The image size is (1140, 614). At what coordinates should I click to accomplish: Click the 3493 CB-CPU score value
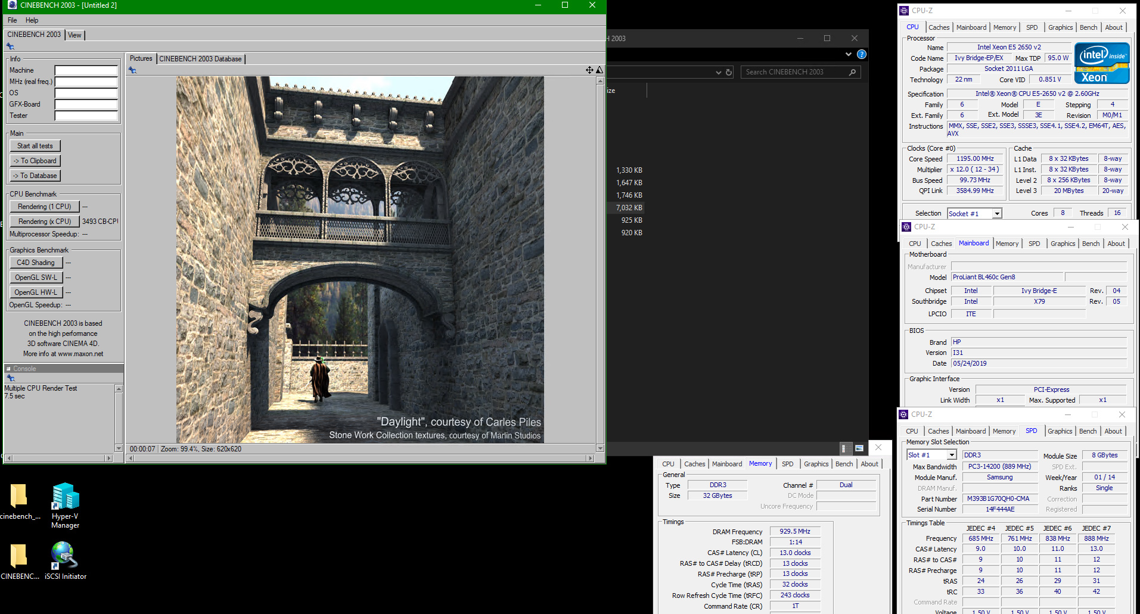[x=100, y=222]
